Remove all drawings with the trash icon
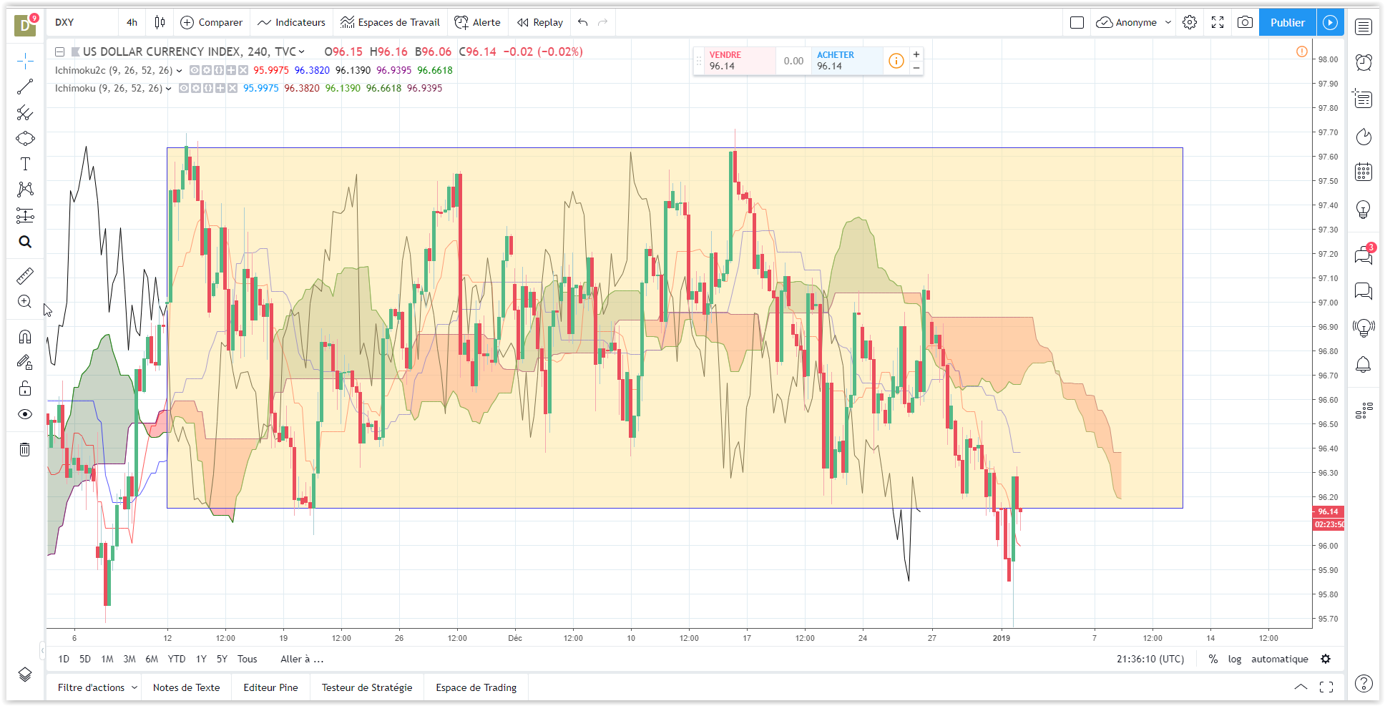This screenshot has width=1385, height=706. pos(25,449)
